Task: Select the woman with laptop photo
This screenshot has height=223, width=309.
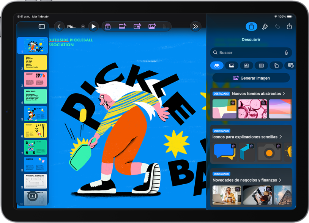Action: [x=227, y=195]
